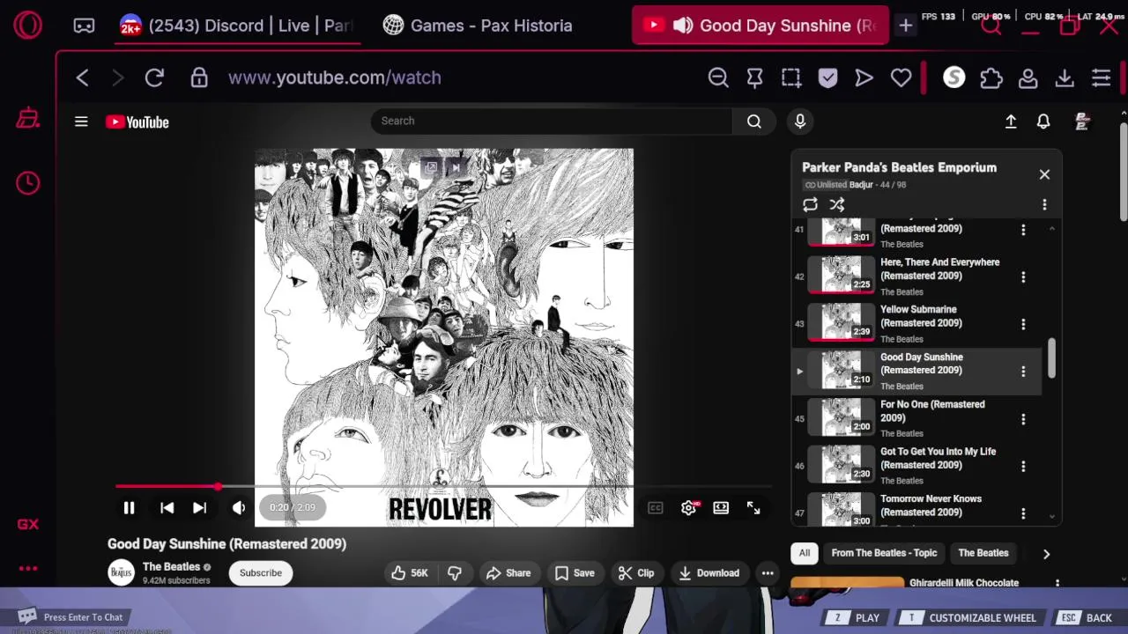Click the YouTube search magnifier button
1128x634 pixels.
point(754,121)
